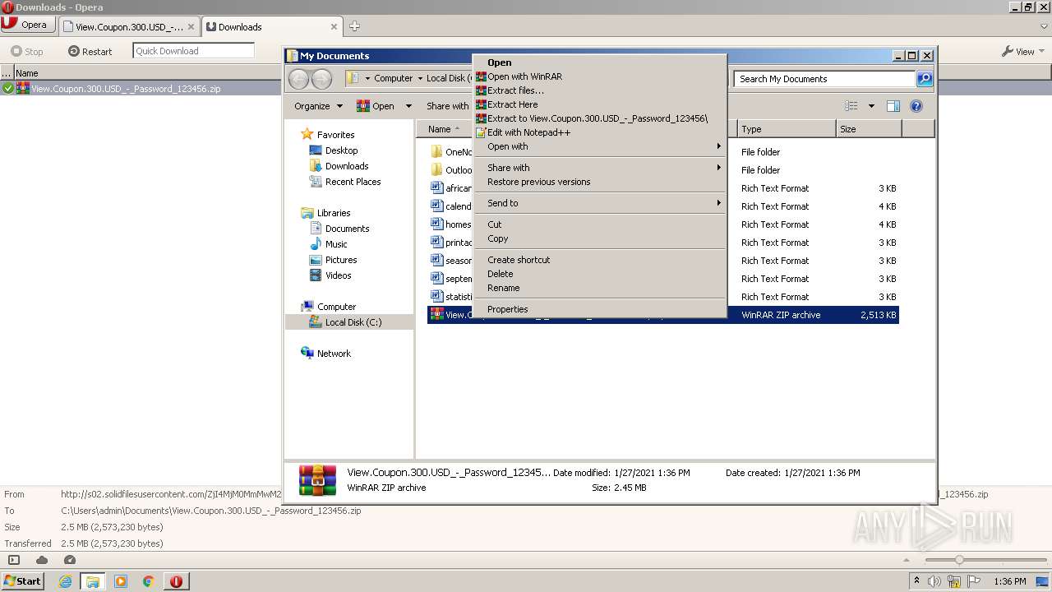
Task: Sort by the Size column header
Action: point(869,129)
